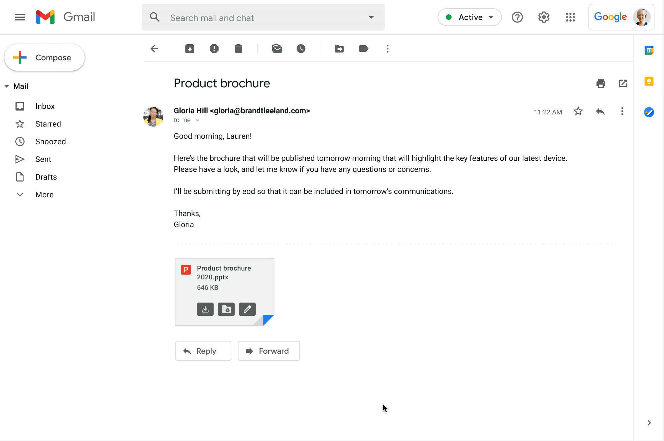Click the delete trash icon
Screen dimensions: 664x441
click(238, 49)
